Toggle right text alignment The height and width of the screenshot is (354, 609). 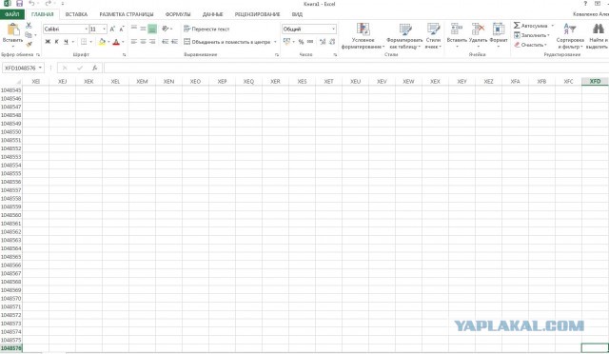[x=152, y=42]
